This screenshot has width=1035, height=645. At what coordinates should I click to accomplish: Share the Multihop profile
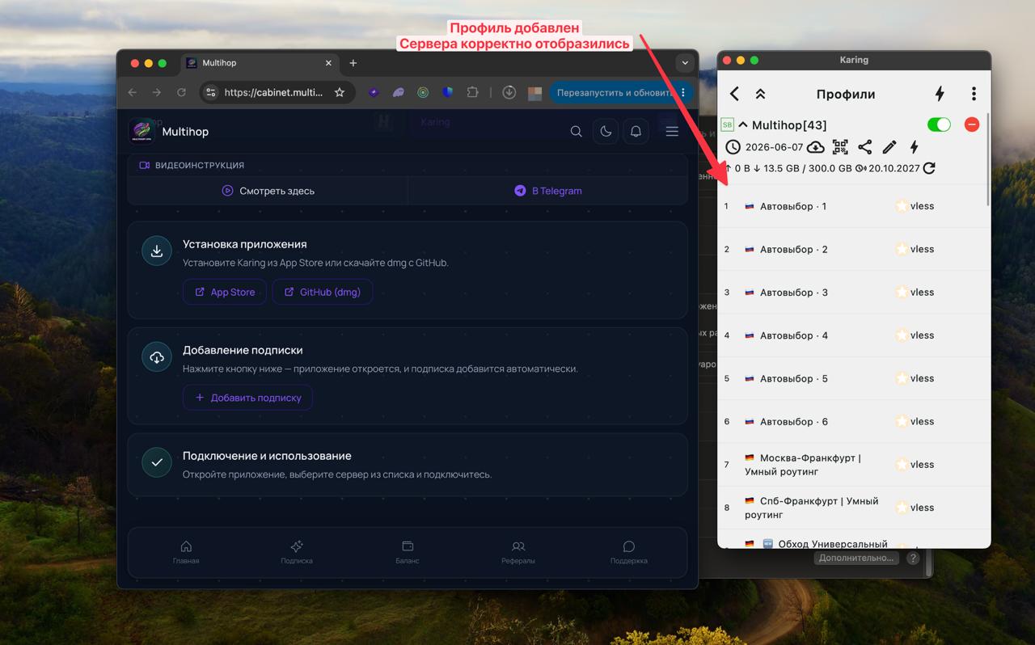pos(864,147)
